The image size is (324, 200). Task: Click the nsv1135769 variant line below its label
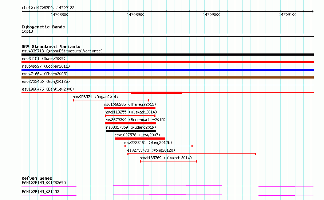point(169,161)
